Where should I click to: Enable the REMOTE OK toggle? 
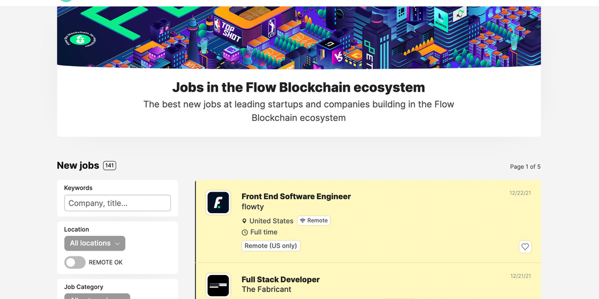75,262
